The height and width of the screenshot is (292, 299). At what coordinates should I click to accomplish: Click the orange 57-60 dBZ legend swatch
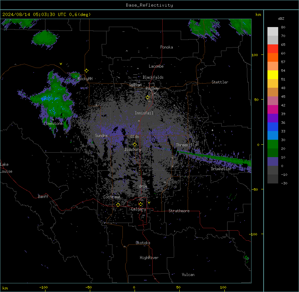(273, 57)
